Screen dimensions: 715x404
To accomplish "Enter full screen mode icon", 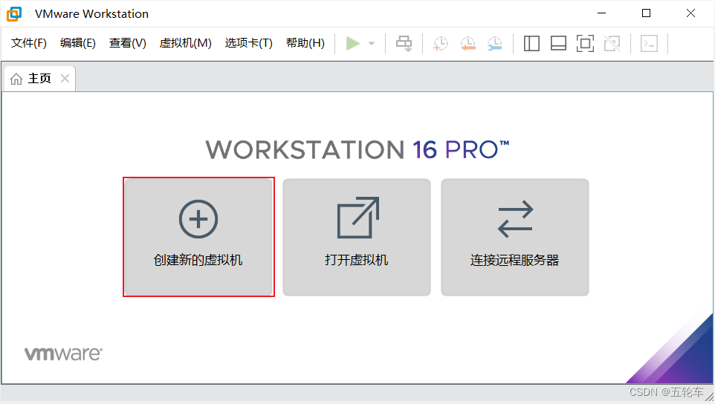I will pos(585,44).
